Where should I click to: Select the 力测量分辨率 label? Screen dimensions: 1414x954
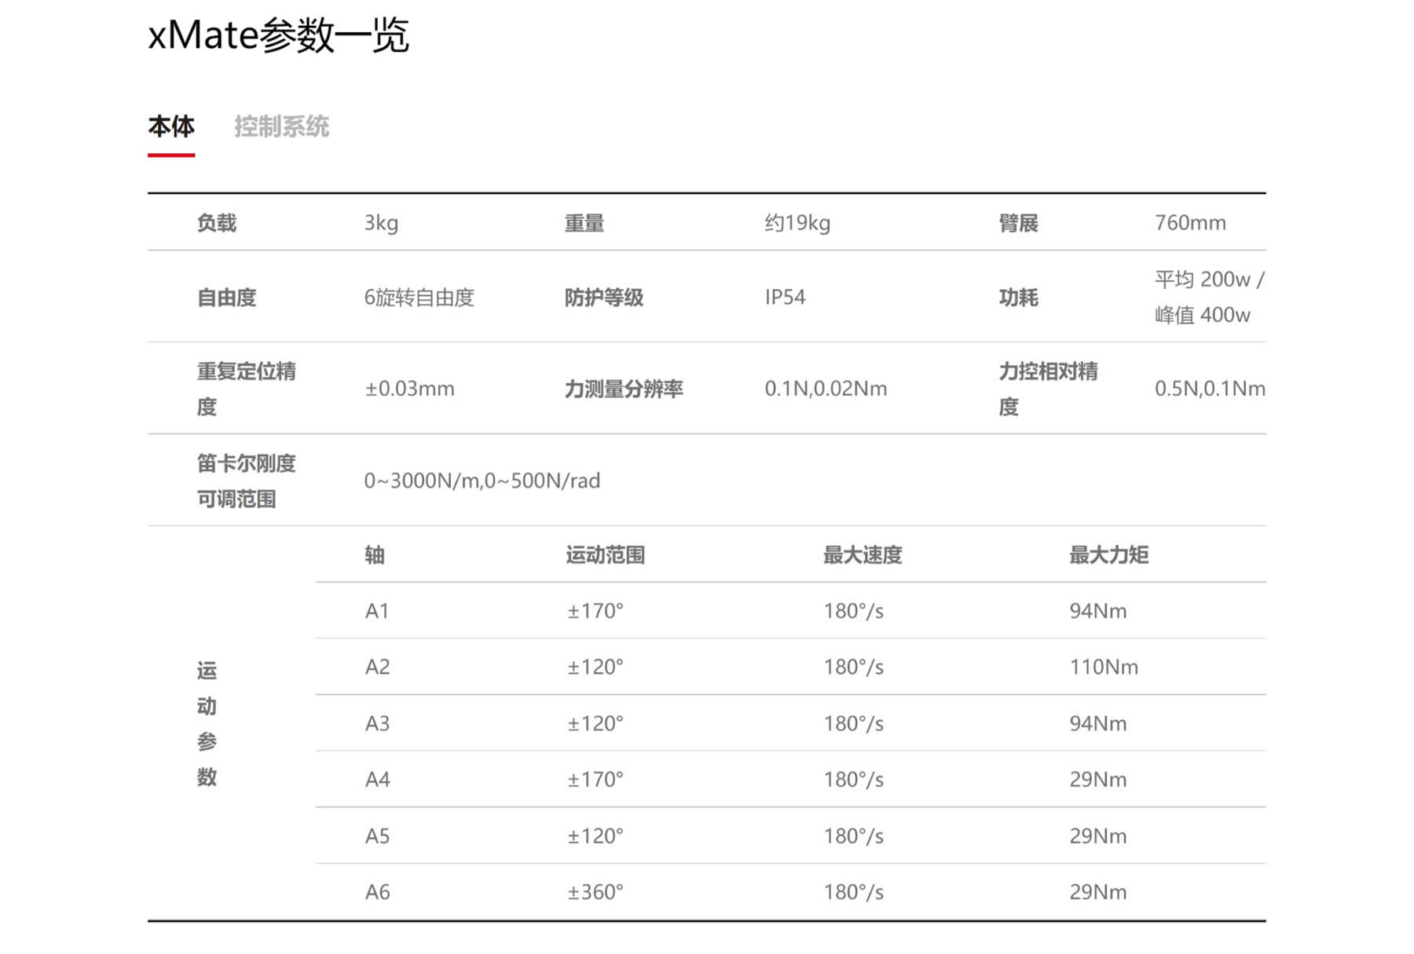pyautogui.click(x=624, y=389)
